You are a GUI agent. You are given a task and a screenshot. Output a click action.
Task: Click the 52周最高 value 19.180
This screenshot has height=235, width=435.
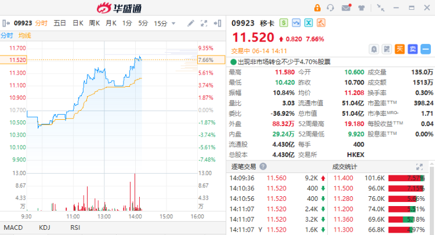point(354,124)
